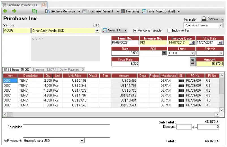Enable the Inclusive Tax checkbox
Viewport: 227px width, 147px height.
(x=169, y=31)
